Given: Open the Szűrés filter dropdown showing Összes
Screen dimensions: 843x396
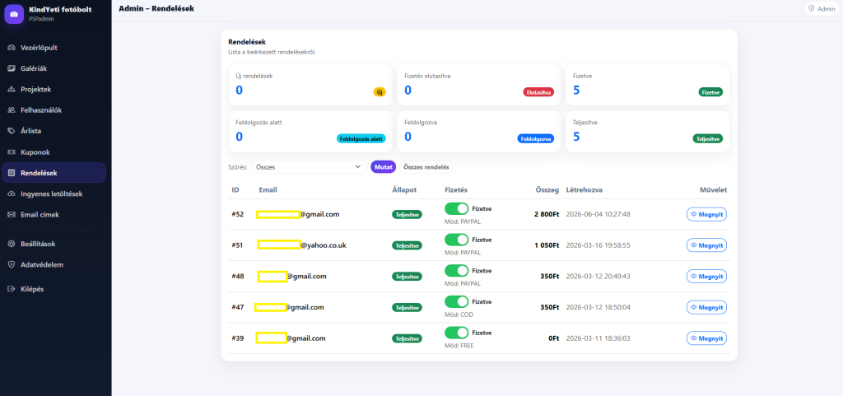Looking at the screenshot, I should tap(310, 167).
